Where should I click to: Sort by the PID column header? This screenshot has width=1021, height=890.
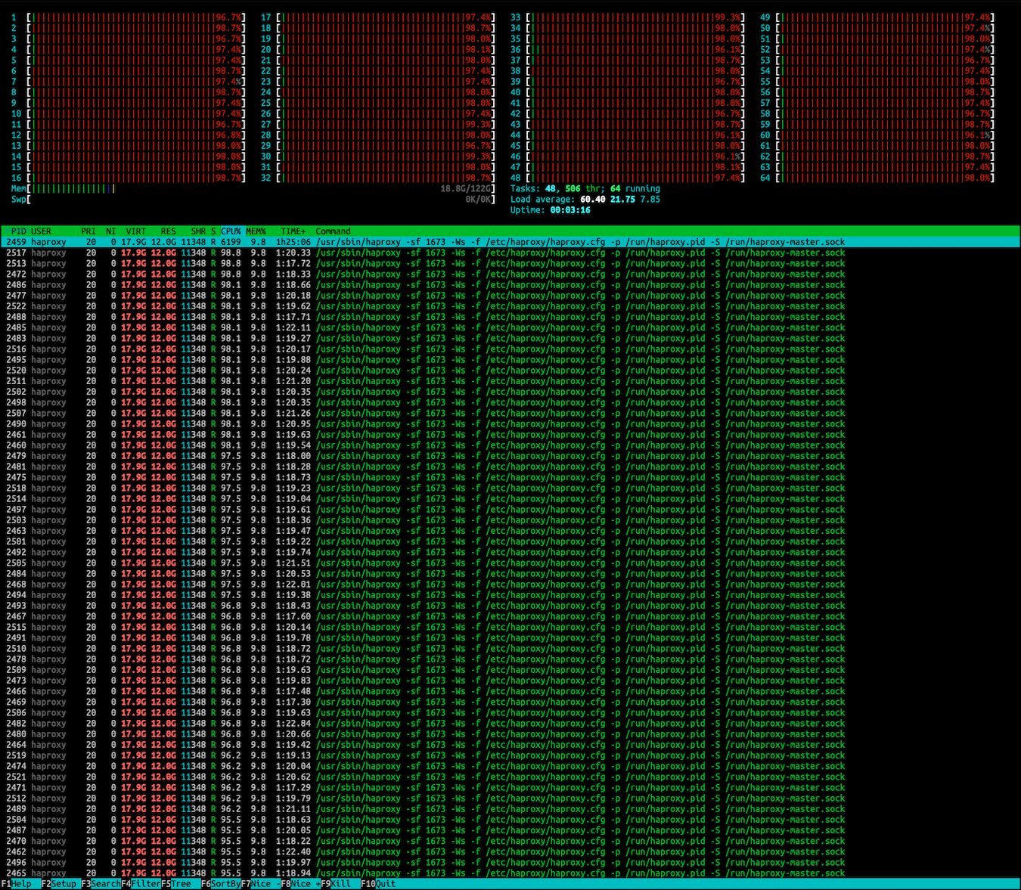pos(18,231)
